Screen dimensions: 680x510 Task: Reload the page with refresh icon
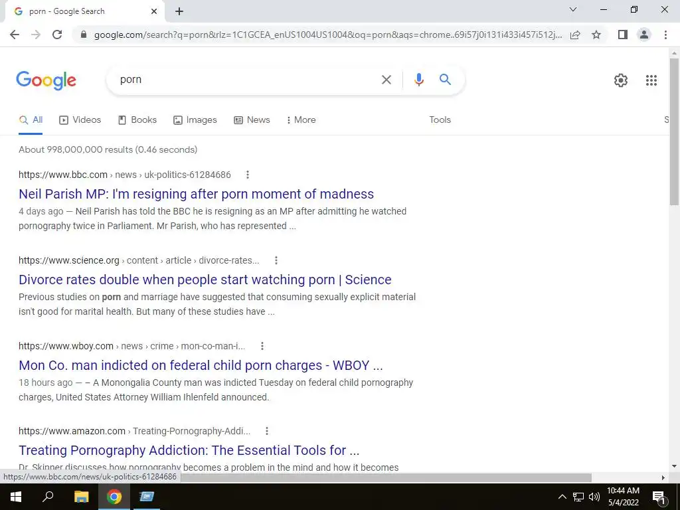(x=57, y=35)
